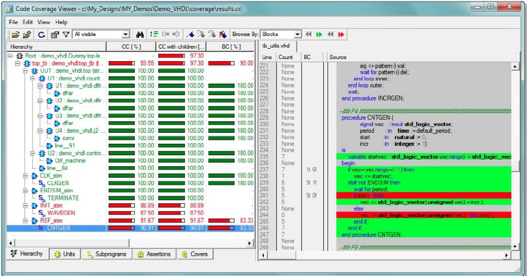
Task: Open the Help menu
Action: pyautogui.click(x=61, y=22)
